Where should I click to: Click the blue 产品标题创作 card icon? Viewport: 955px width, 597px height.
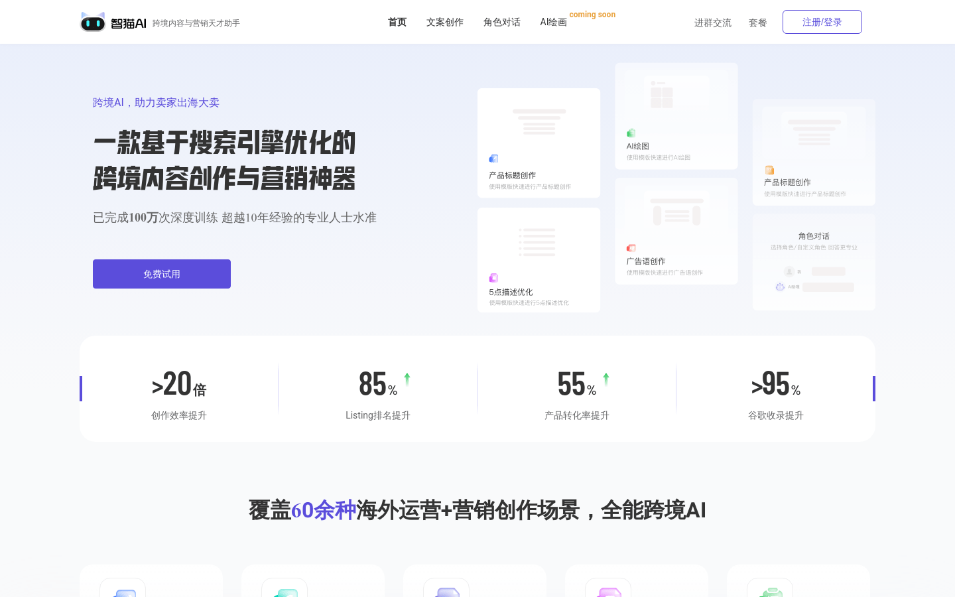493,159
